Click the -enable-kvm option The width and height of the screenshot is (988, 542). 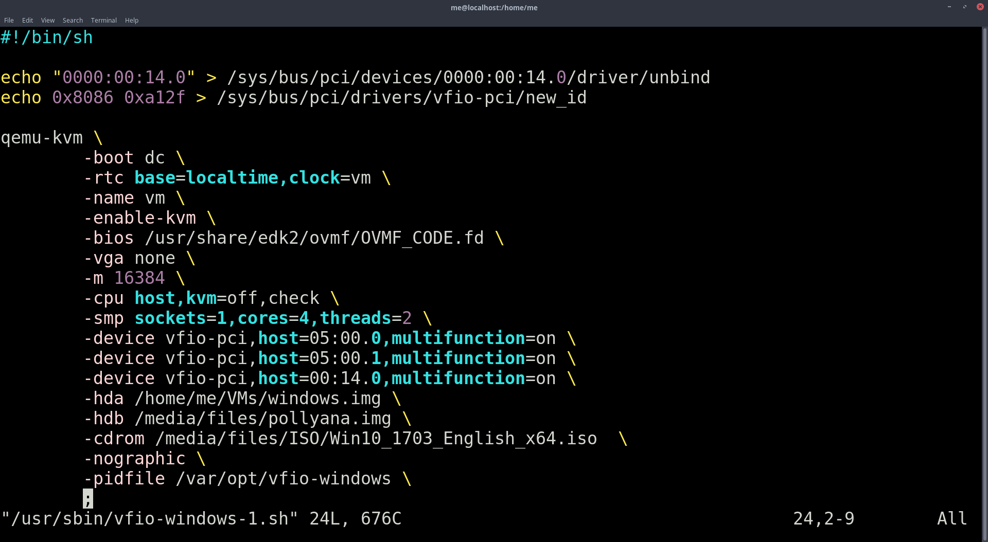pos(139,218)
